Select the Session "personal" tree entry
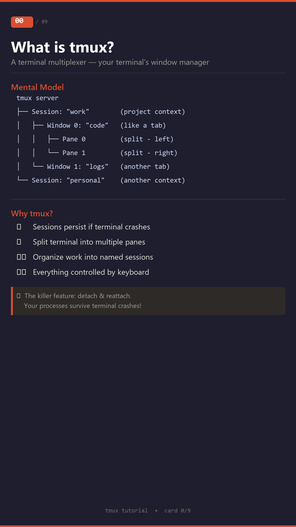This screenshot has width=296, height=527. (68, 180)
